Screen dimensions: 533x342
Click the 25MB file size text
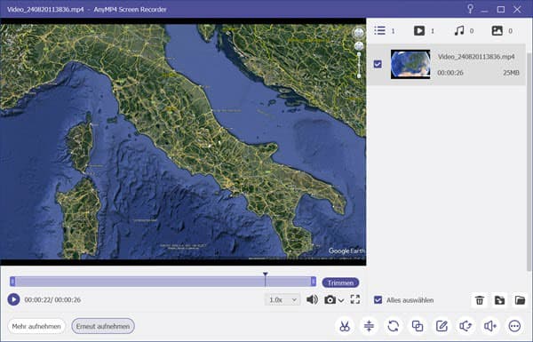tap(511, 73)
